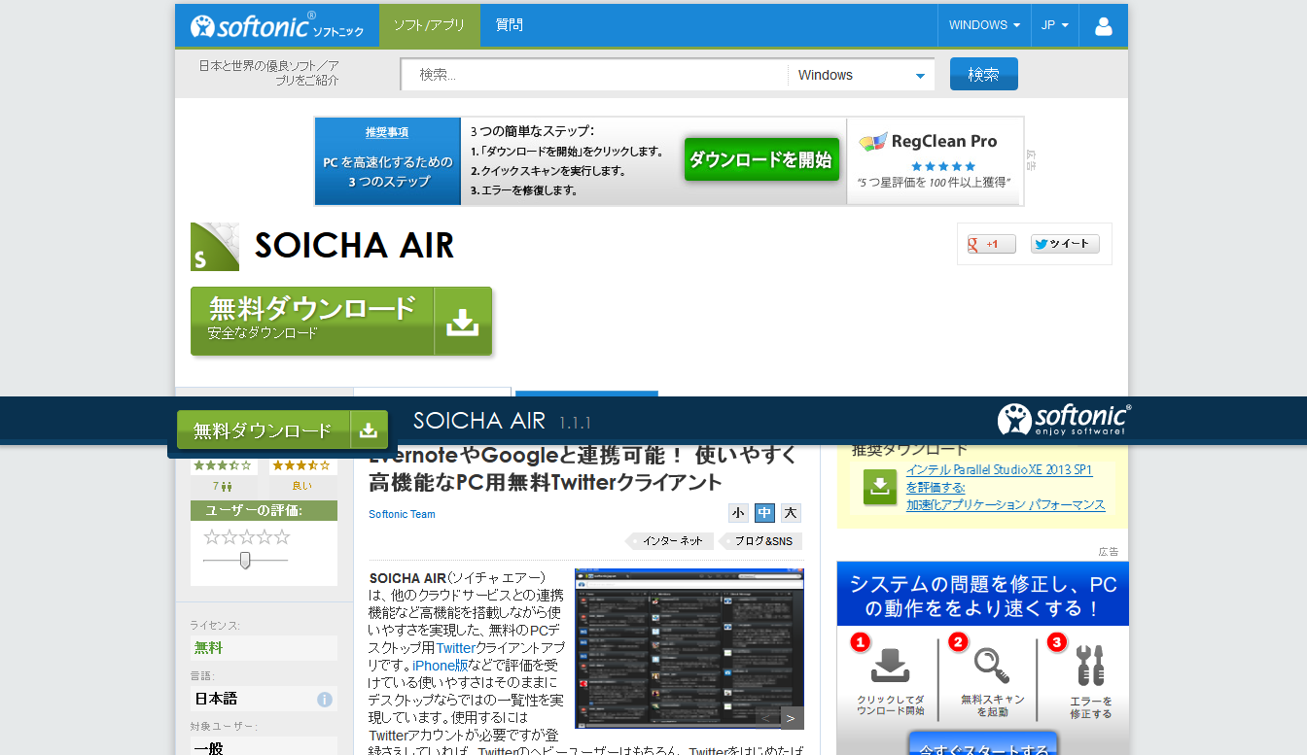
Task: Click the empty user rating stars
Action: pos(247,537)
